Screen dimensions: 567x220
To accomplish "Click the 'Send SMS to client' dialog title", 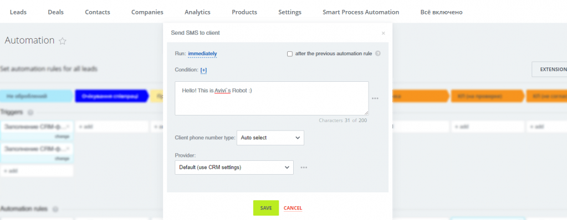I will click(195, 33).
